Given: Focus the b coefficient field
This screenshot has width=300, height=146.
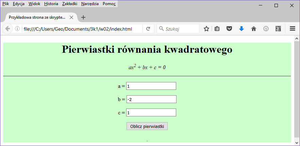Looking at the screenshot, I should 151,99.
